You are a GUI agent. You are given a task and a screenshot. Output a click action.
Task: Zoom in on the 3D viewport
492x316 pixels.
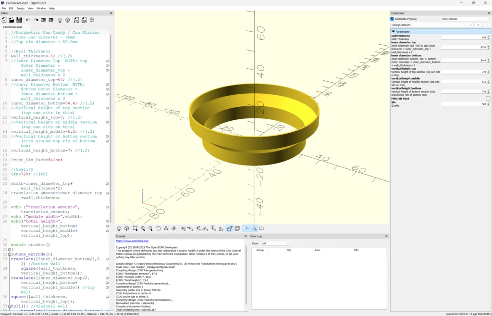coord(143,228)
